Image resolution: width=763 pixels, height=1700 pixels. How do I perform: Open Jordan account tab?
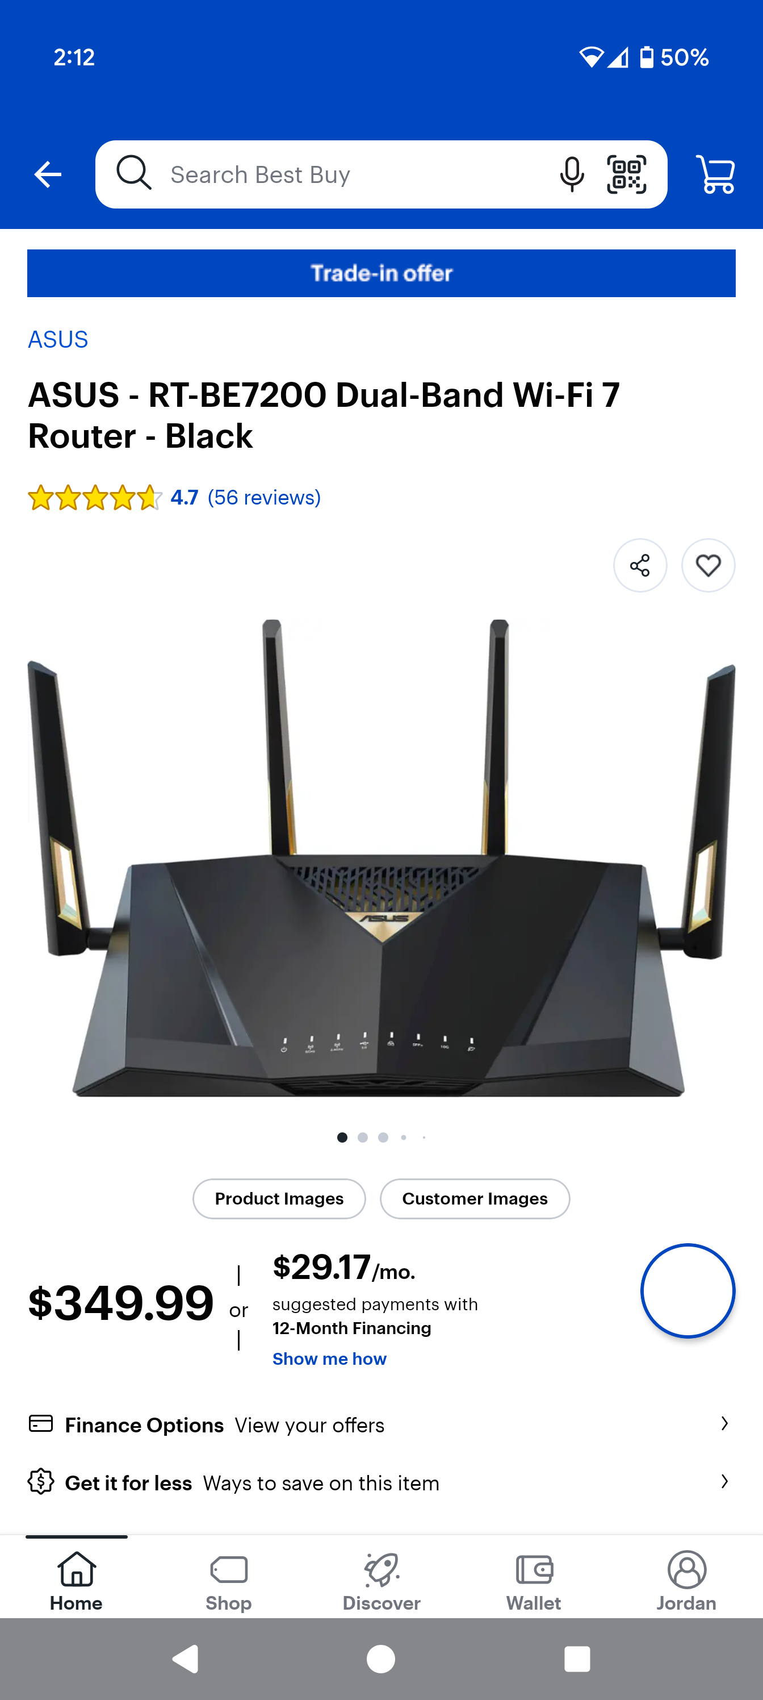pos(686,1581)
